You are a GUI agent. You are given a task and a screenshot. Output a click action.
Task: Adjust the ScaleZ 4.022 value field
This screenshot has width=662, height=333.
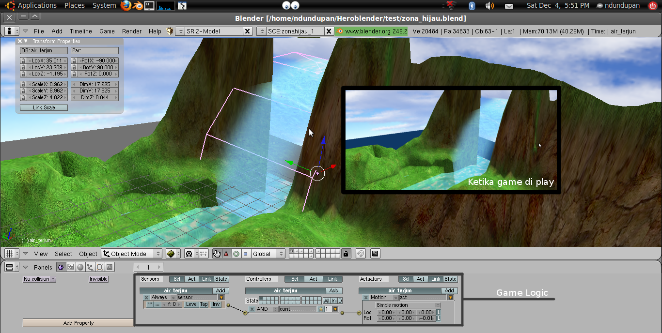point(47,97)
